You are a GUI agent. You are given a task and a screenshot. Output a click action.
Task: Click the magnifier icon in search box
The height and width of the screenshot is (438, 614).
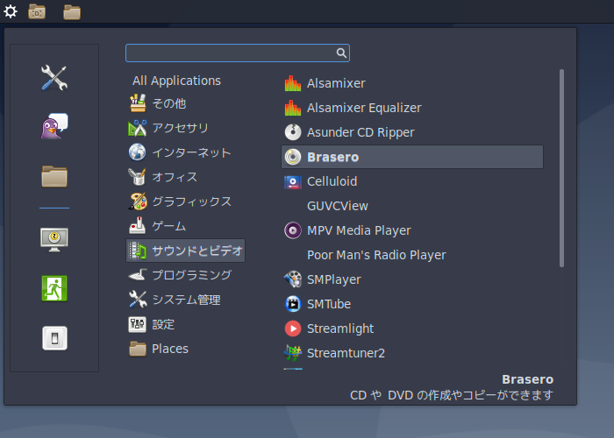point(341,53)
